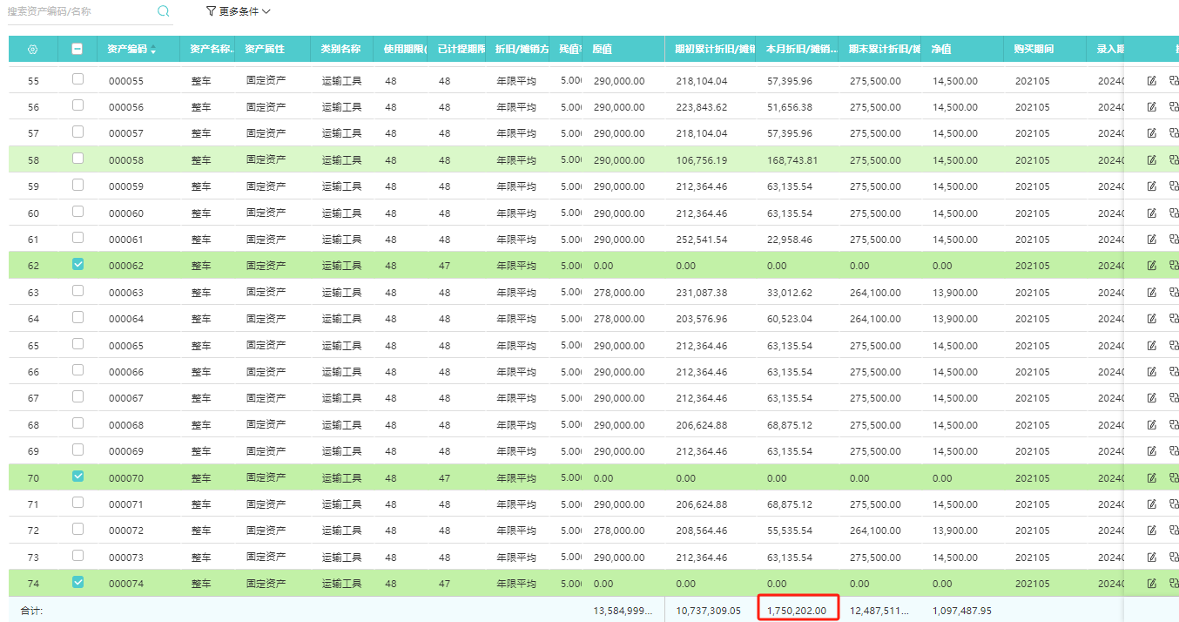The height and width of the screenshot is (622, 1179).
Task: Click the 原值 column header
Action: click(x=603, y=50)
